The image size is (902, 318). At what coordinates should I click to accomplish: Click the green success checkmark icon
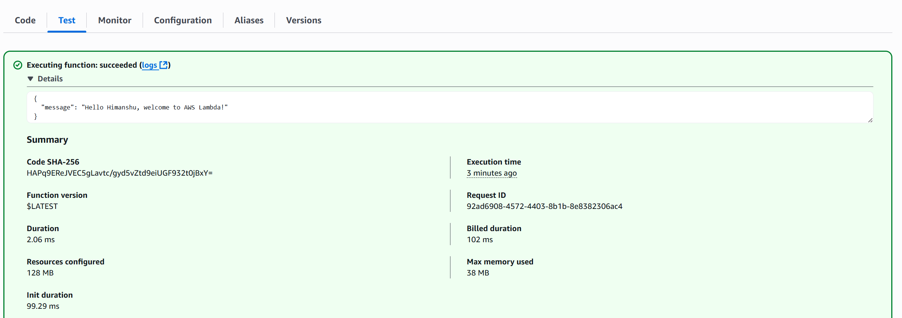(x=18, y=65)
